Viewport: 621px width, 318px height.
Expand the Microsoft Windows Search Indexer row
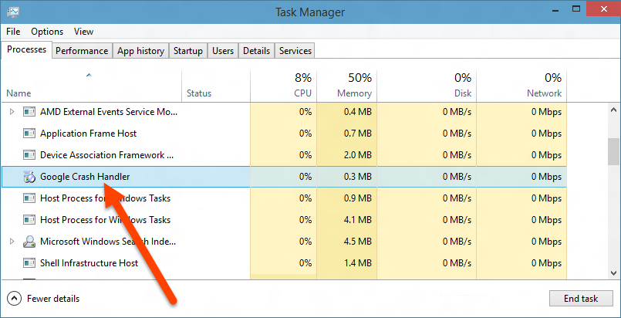[12, 242]
